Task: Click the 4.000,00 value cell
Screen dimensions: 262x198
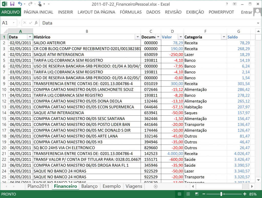Action: click(172, 154)
